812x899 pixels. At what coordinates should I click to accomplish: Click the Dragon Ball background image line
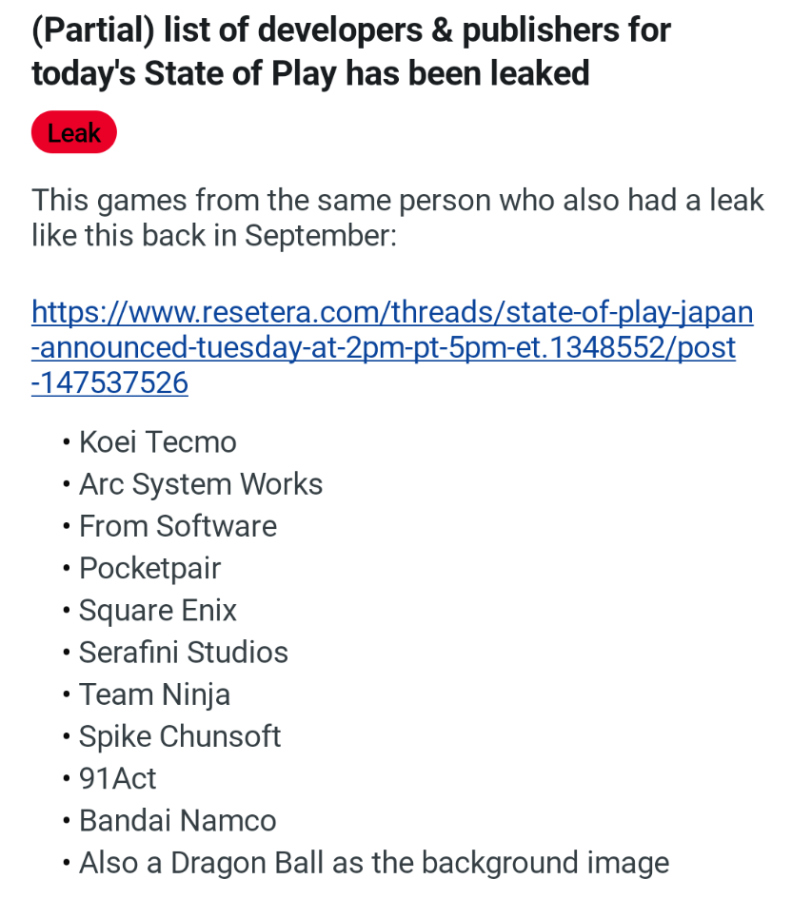tap(374, 863)
